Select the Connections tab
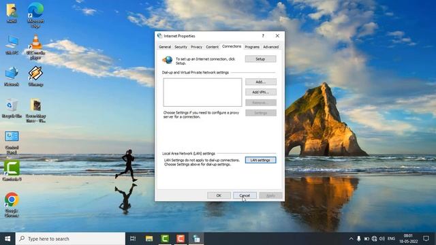The height and width of the screenshot is (245, 436). coord(232,46)
